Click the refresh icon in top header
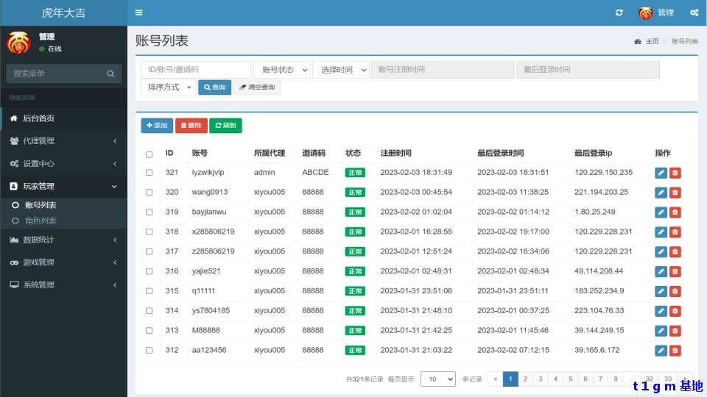 click(619, 12)
